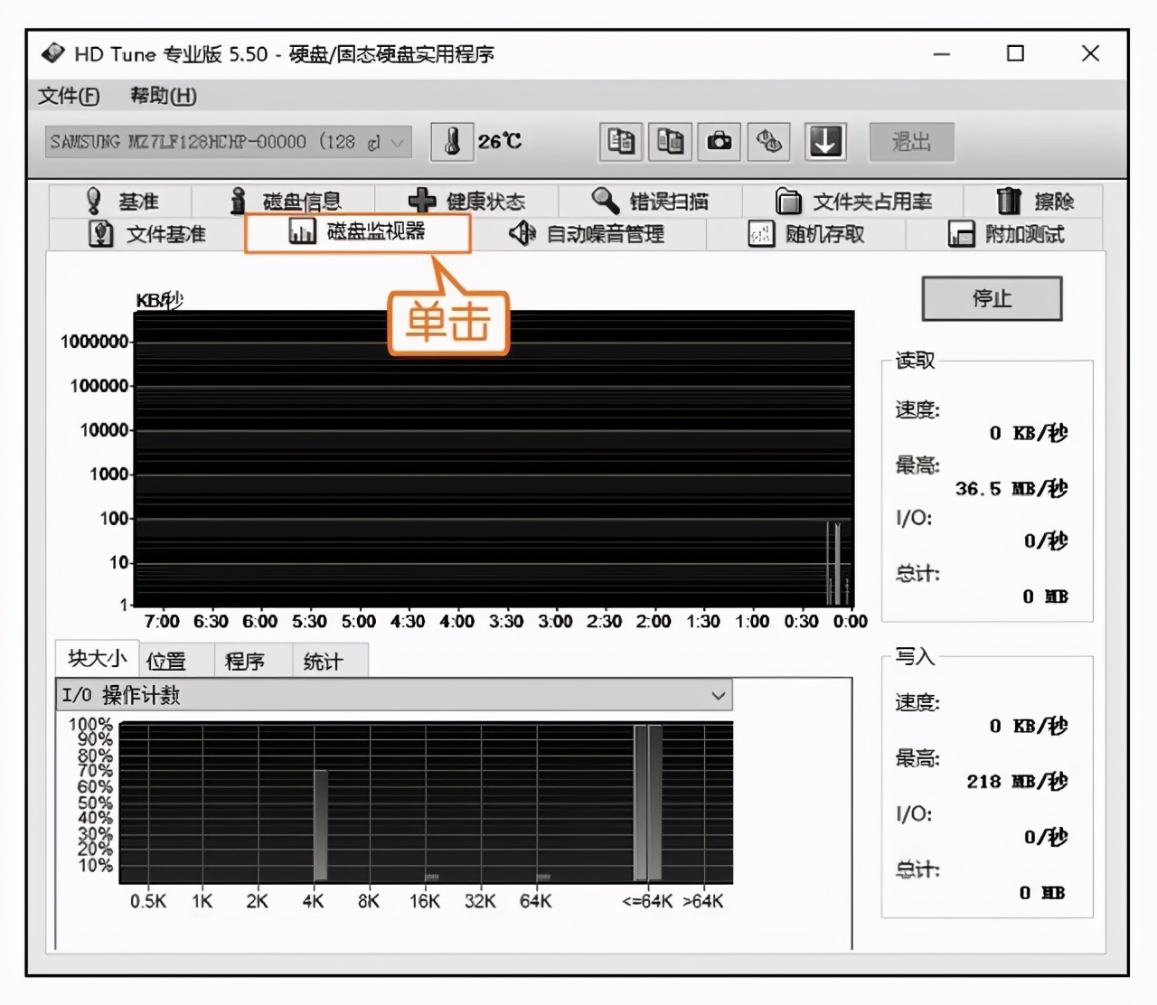Image resolution: width=1157 pixels, height=1005 pixels.
Task: Switch to the 文件夹占用率 tab
Action: pyautogui.click(x=853, y=201)
